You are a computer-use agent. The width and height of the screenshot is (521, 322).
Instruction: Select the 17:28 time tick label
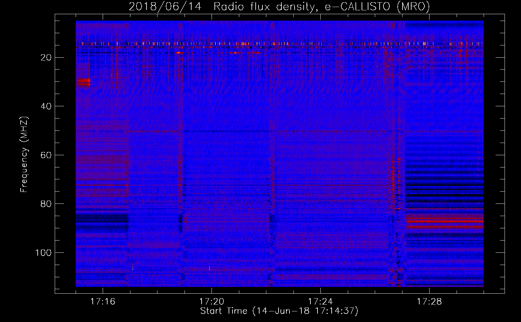[x=429, y=302]
